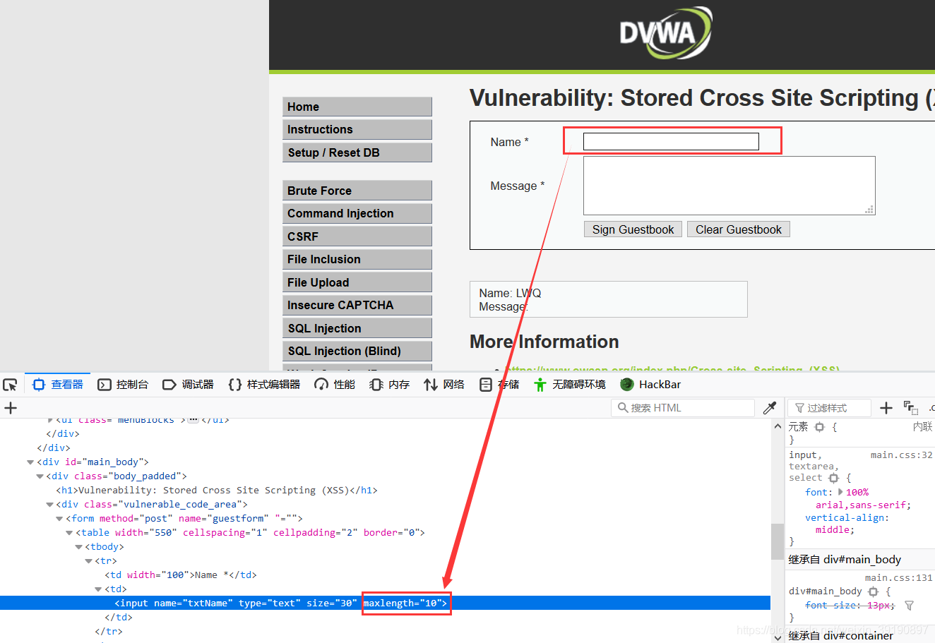Activate the element picker icon in devtools

pyautogui.click(x=10, y=385)
